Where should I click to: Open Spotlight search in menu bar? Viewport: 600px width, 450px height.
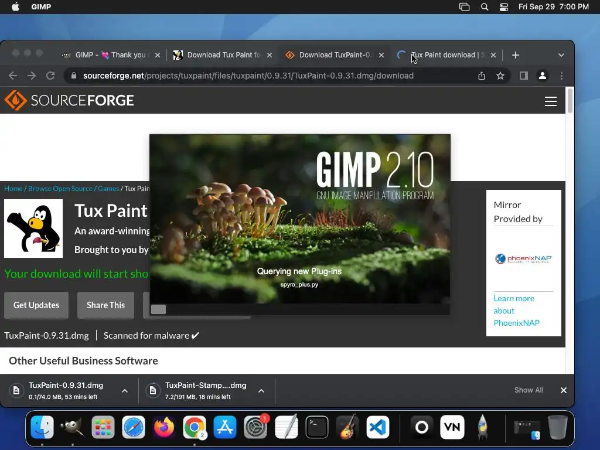[x=485, y=7]
